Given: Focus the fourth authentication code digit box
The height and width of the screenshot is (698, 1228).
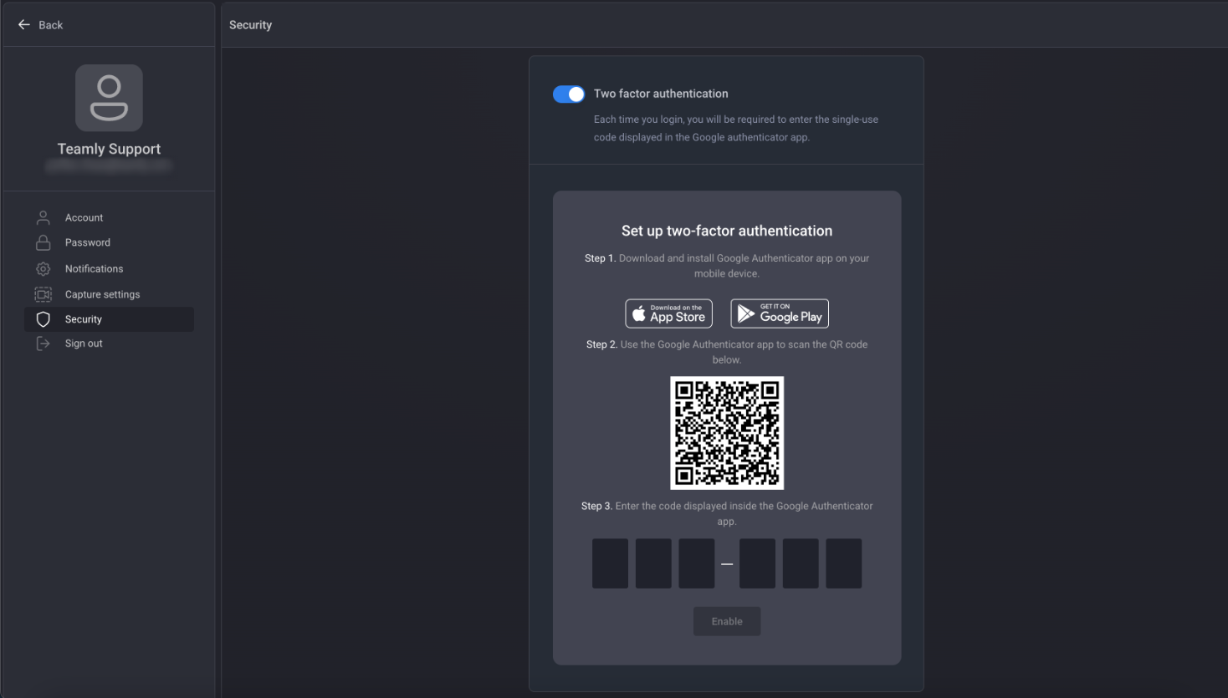Looking at the screenshot, I should coord(758,563).
